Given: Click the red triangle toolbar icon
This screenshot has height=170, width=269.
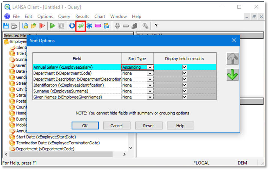Looking at the screenshot, I should tap(42, 26).
